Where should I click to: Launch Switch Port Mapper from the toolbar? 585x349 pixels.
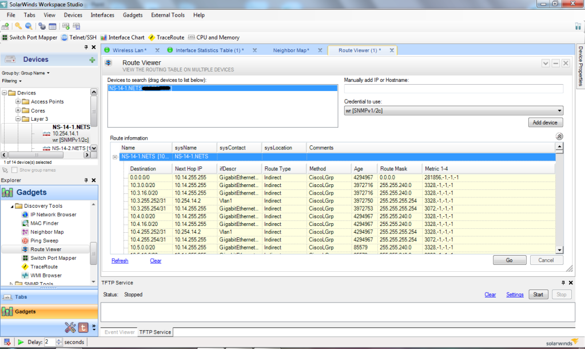pyautogui.click(x=30, y=37)
